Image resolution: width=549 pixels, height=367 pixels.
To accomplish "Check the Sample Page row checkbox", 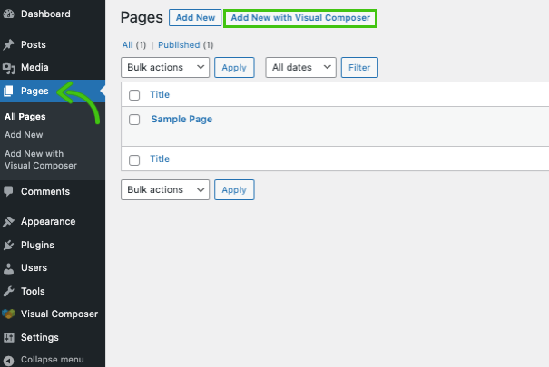I will pyautogui.click(x=134, y=120).
